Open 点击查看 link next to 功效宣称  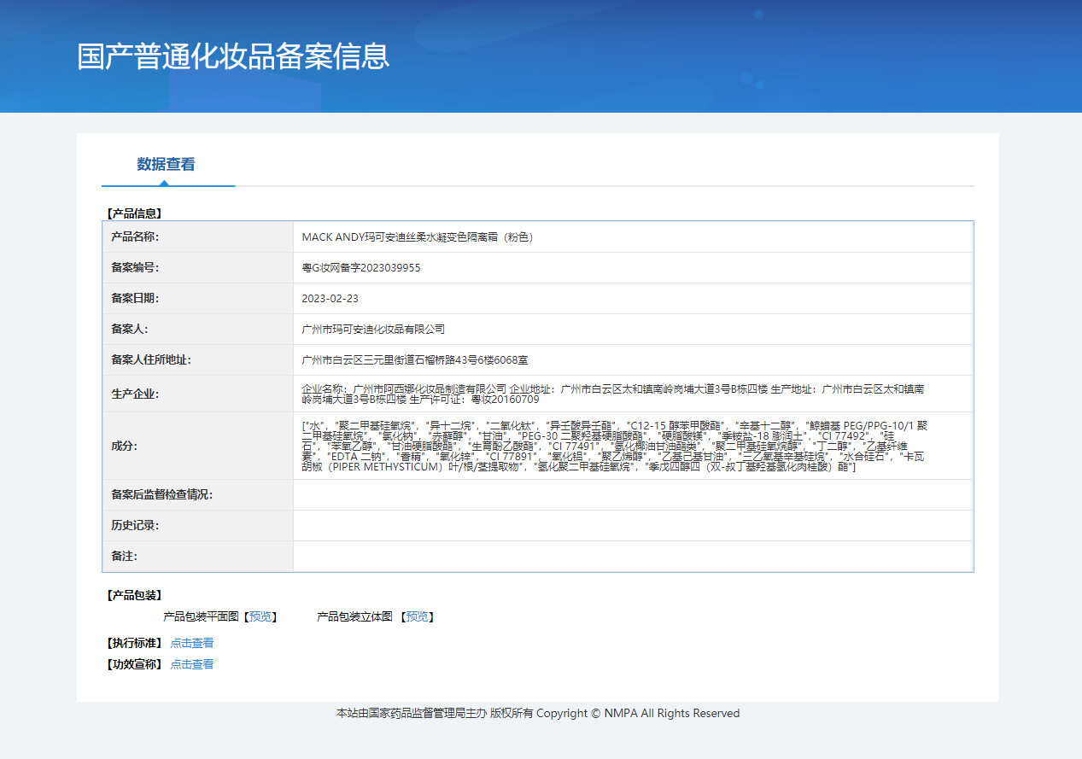(192, 664)
